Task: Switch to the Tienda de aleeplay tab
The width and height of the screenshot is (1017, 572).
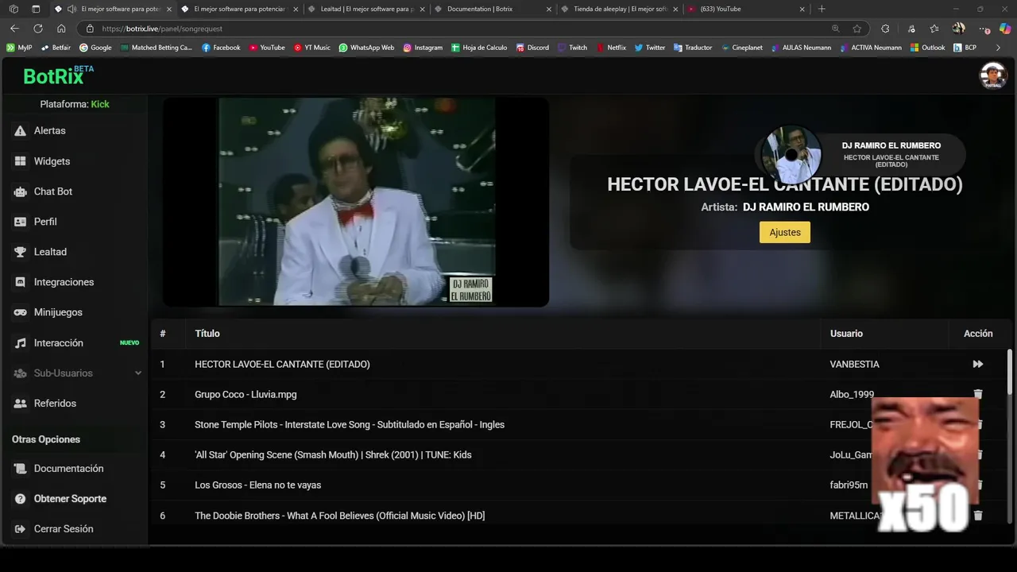Action: click(x=619, y=9)
